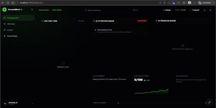Open notifications with the bell icon

pos(204,10)
